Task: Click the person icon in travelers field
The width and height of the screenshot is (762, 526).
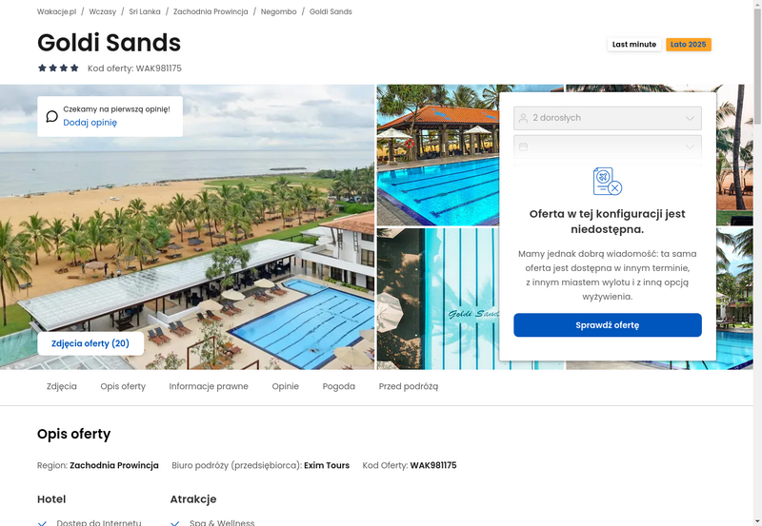Action: click(x=523, y=118)
